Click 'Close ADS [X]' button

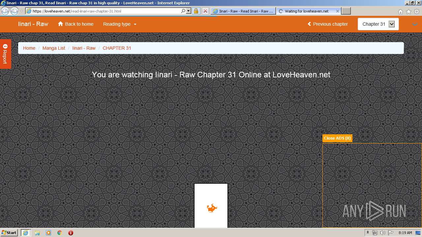coord(337,138)
